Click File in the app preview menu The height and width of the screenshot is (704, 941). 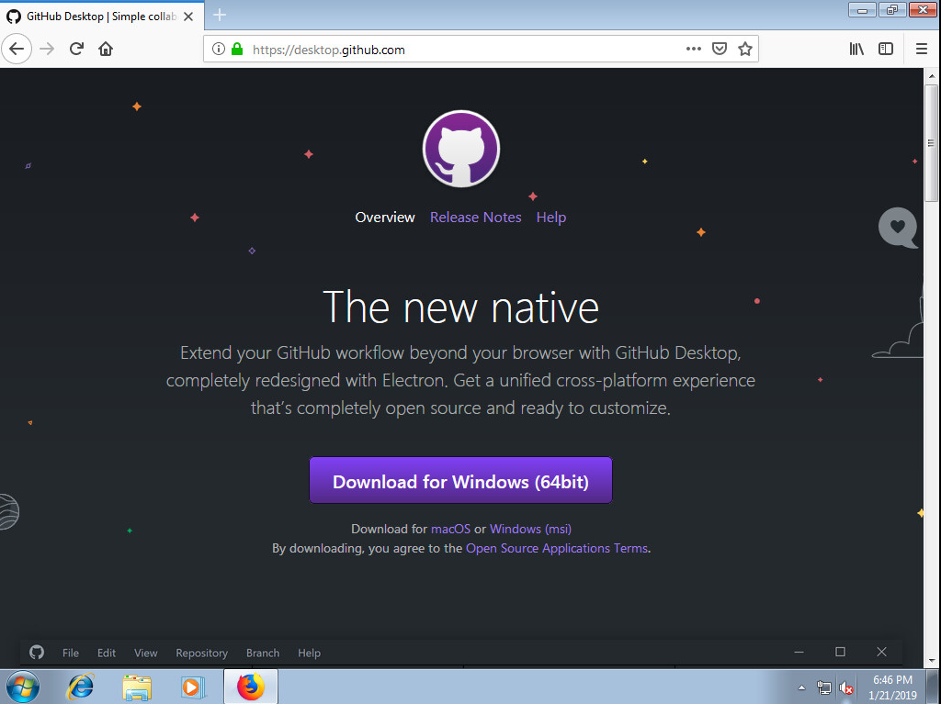(70, 653)
